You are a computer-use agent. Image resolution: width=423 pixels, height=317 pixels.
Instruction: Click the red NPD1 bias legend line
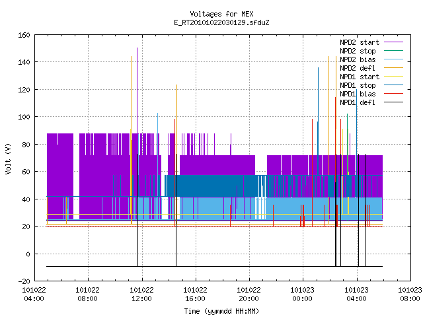(393, 94)
